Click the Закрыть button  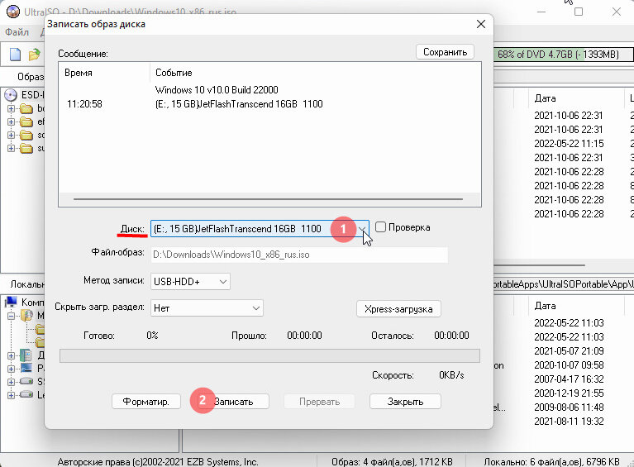[405, 402]
